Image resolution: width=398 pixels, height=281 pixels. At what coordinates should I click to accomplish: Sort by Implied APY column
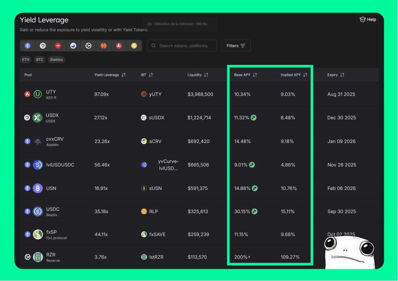294,75
